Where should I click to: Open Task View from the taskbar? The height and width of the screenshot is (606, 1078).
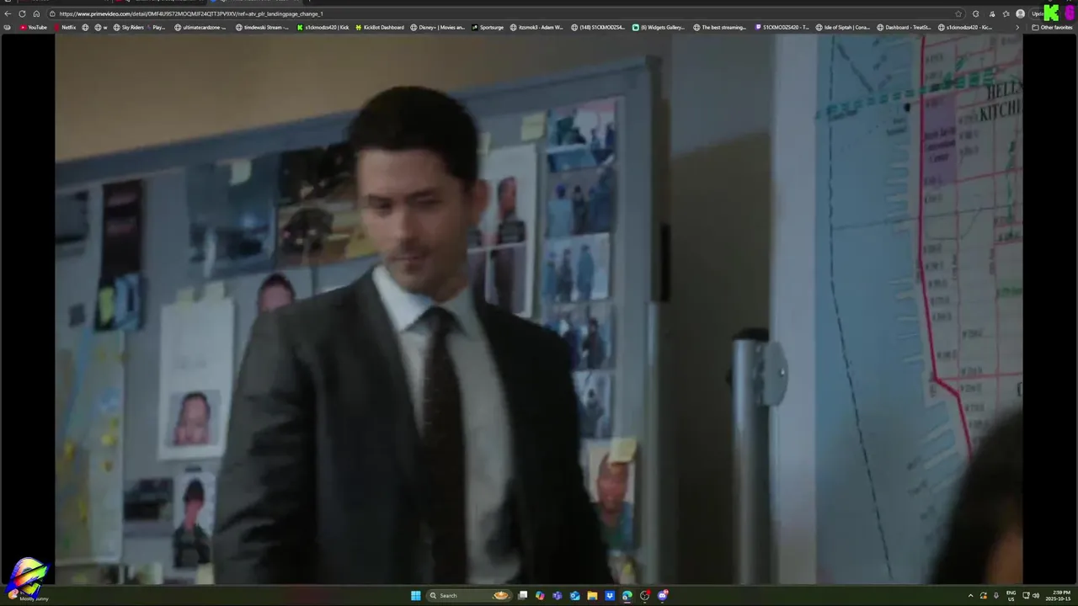522,595
